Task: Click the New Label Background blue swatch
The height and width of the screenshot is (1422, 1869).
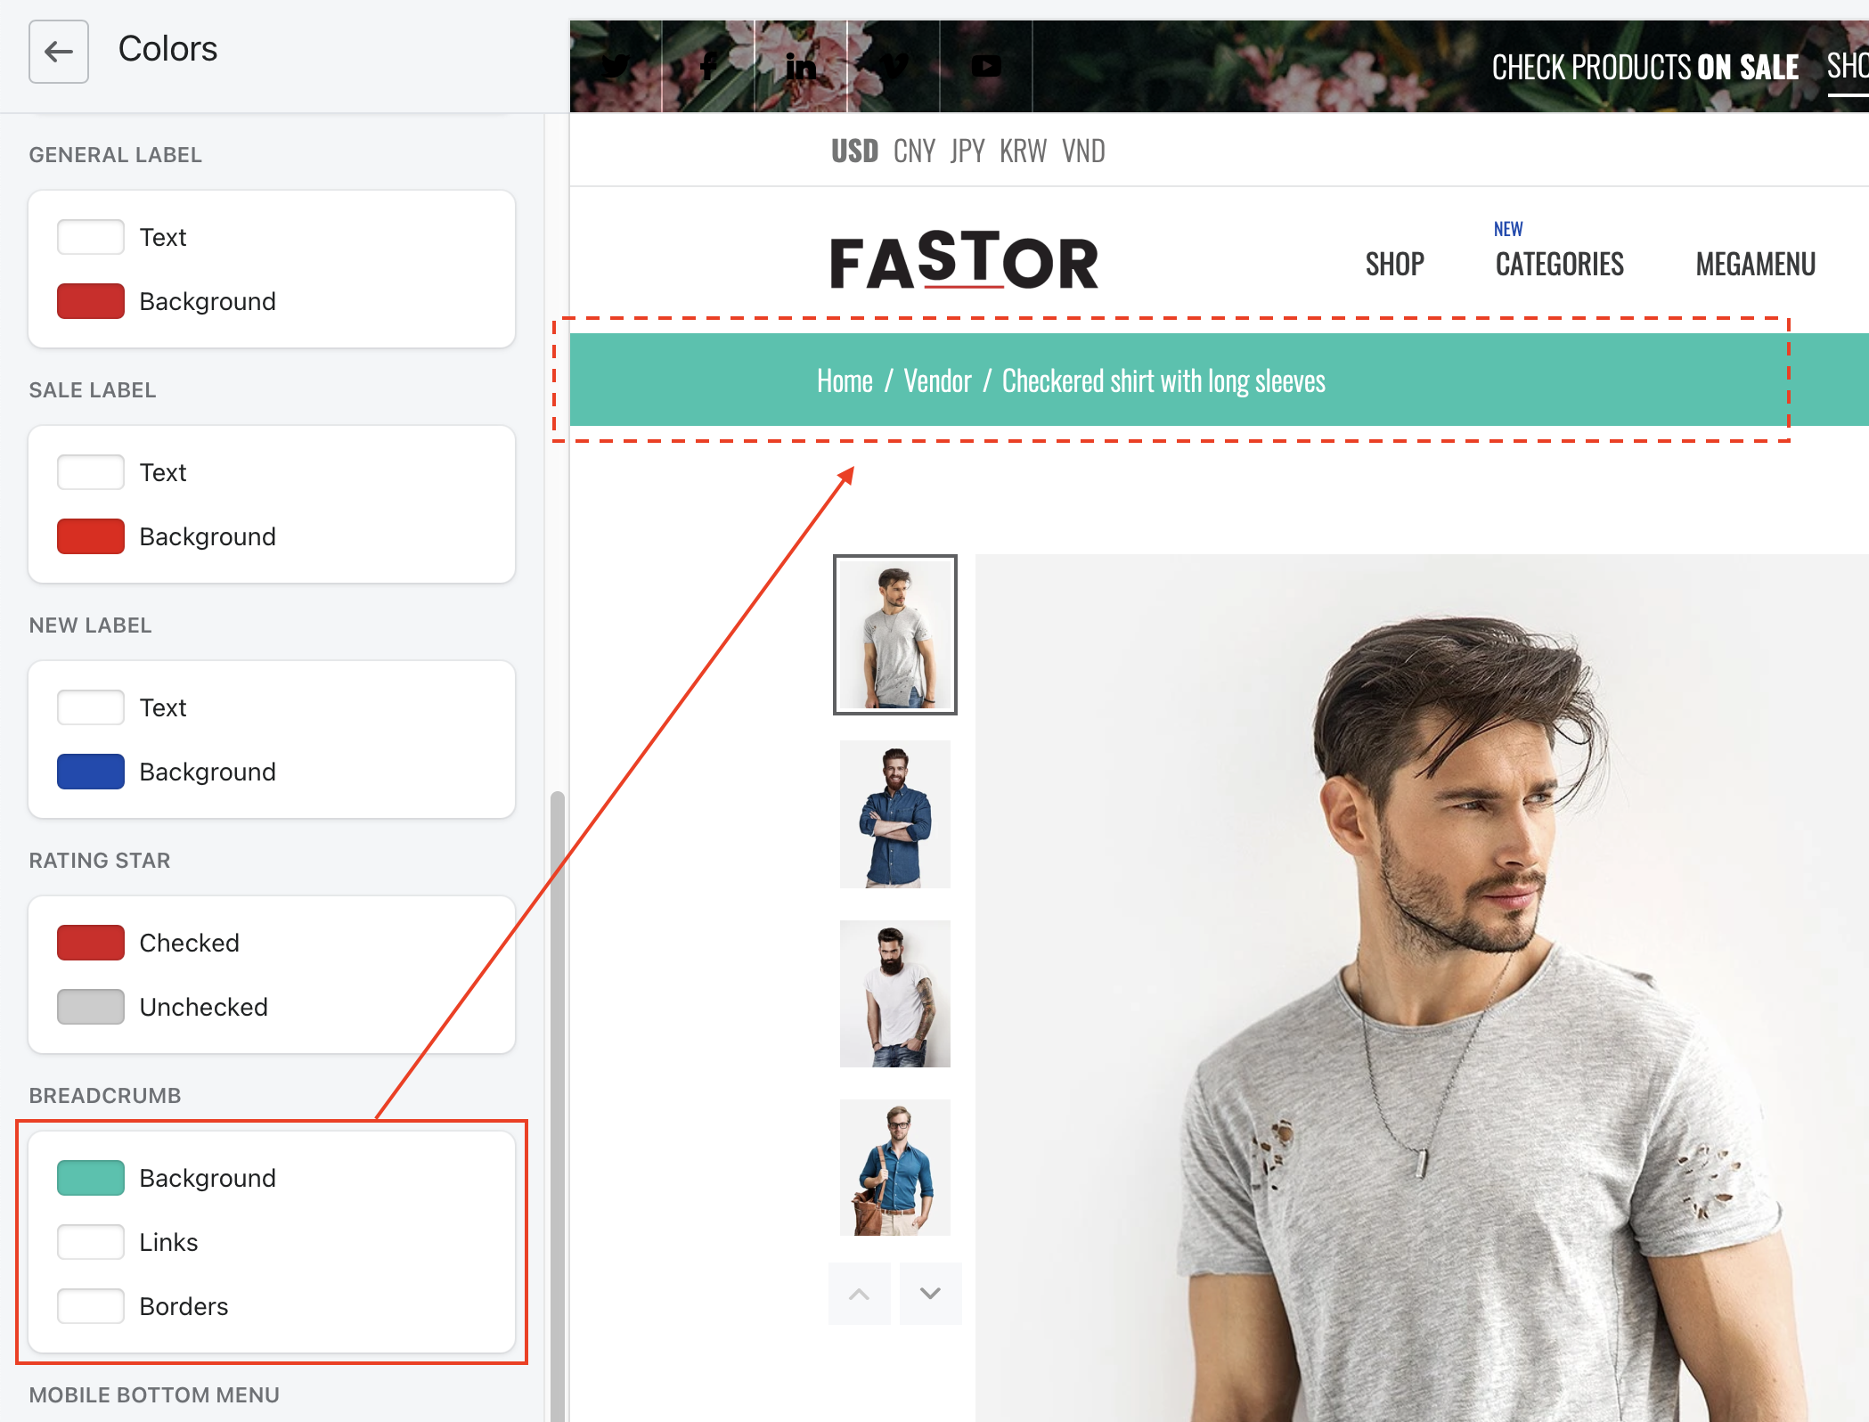Action: tap(90, 771)
